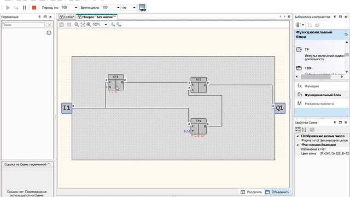The image size is (350, 197).
Task: Click the third greyed library toolbar icon
Action: click(317, 25)
